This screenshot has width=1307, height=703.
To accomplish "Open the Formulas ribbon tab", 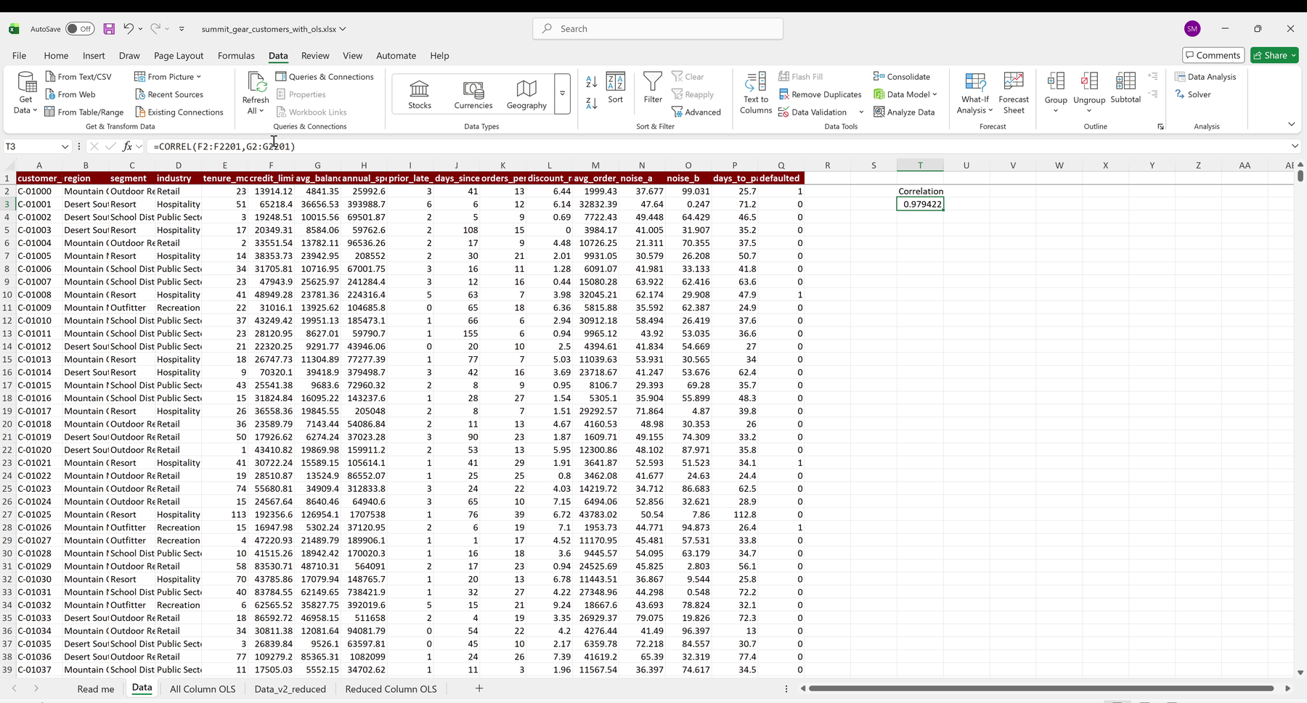I will click(x=236, y=56).
